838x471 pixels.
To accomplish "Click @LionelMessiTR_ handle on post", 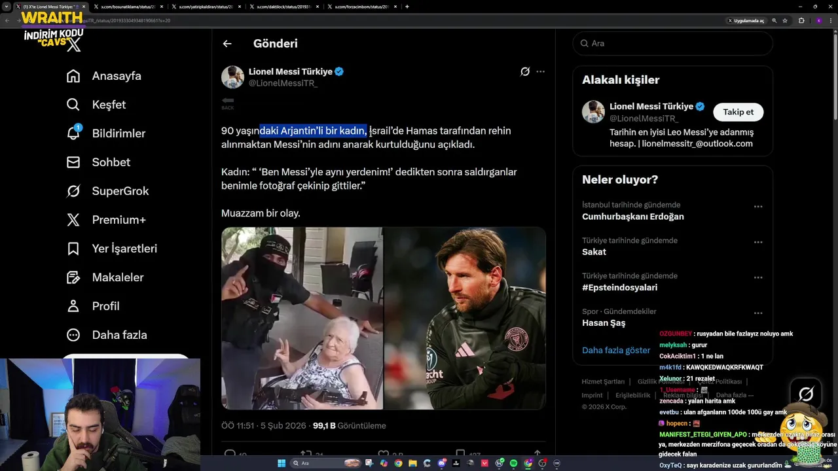I will [283, 83].
